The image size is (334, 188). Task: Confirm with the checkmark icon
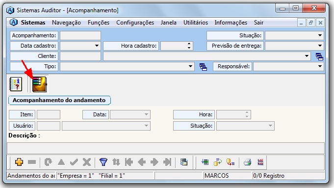74,162
